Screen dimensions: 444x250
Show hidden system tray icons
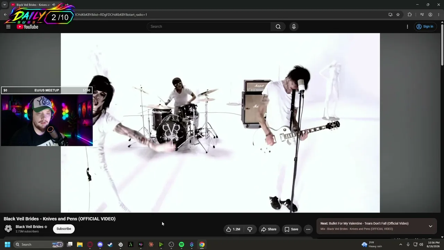[401, 244]
